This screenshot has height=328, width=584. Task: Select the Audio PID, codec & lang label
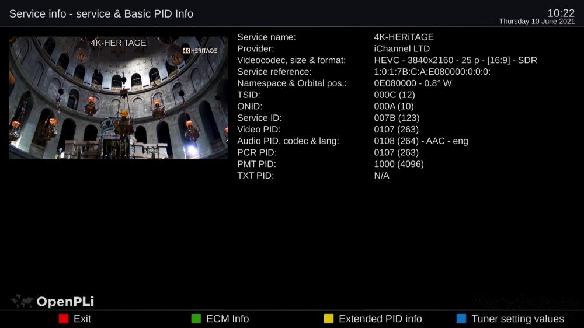[x=288, y=141]
